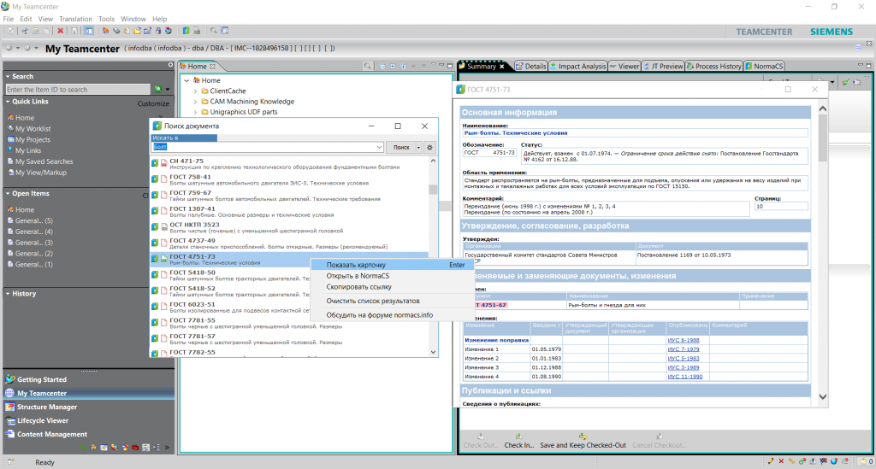Click the Home folder icon in toolbar
The image size is (876, 469).
click(x=105, y=31)
